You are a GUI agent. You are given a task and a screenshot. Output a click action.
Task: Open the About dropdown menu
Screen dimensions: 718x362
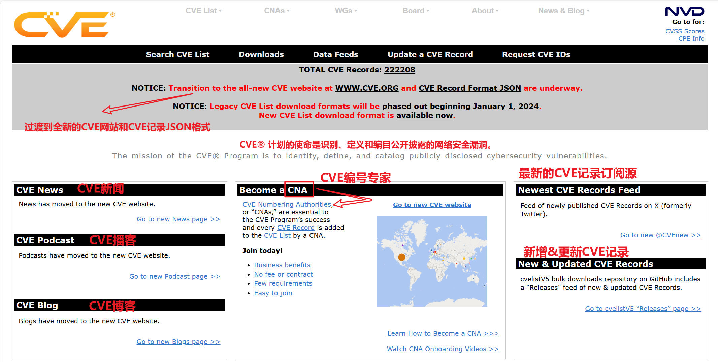485,10
